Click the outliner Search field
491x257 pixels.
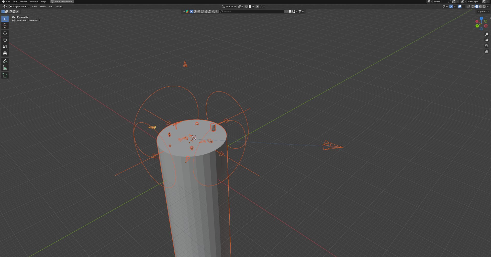[x=252, y=11]
